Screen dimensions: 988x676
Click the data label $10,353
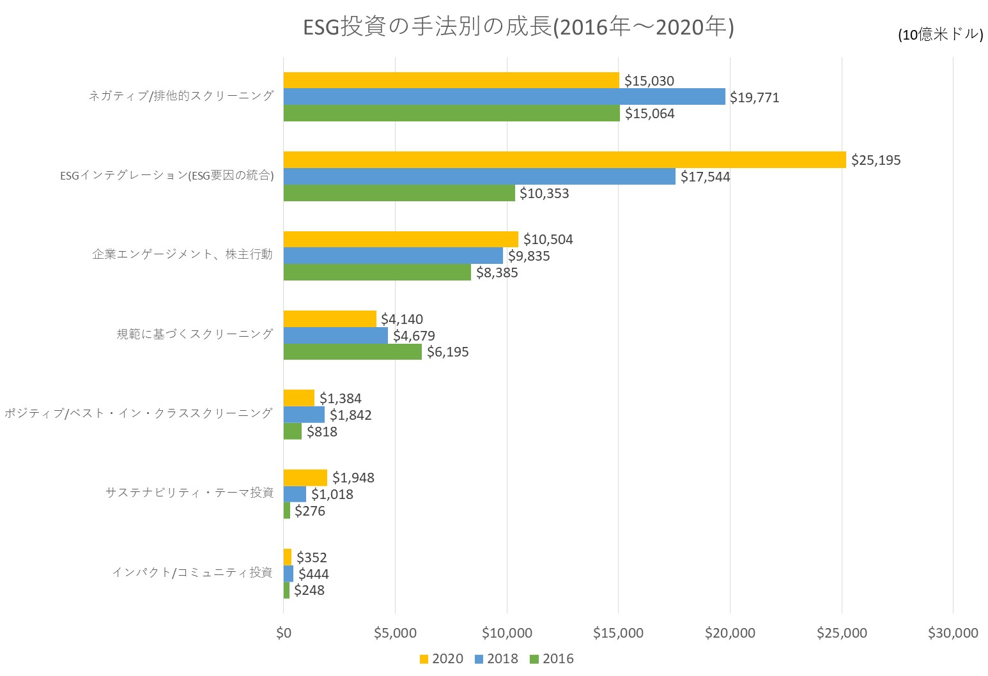(544, 193)
